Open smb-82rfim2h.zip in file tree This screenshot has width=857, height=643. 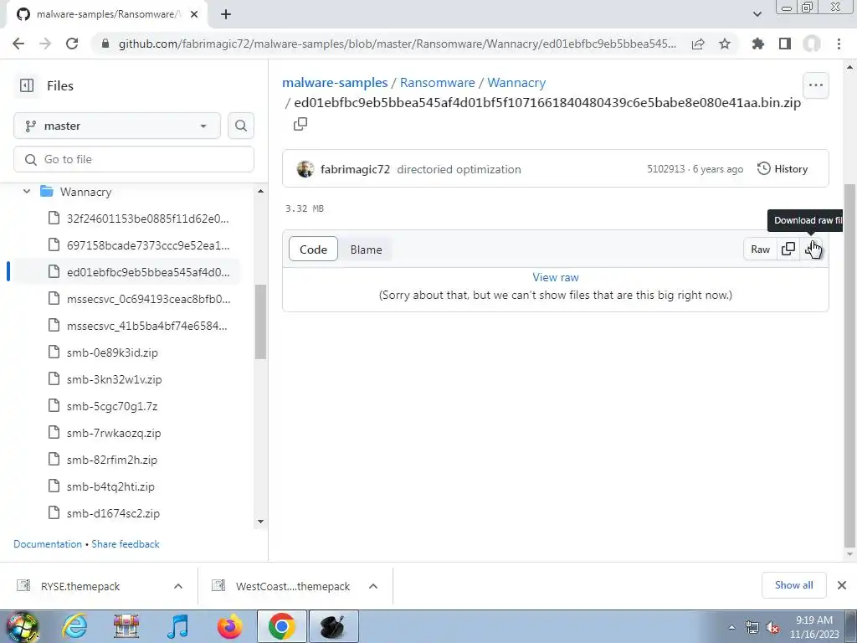tap(111, 460)
